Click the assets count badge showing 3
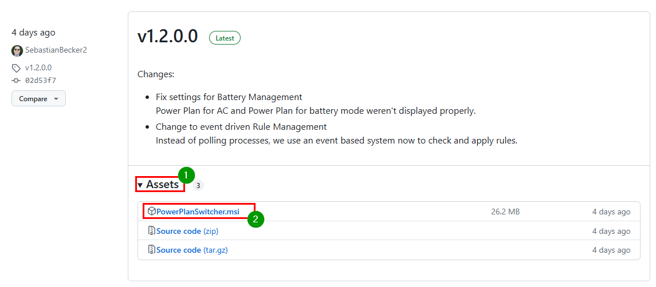 (x=198, y=185)
